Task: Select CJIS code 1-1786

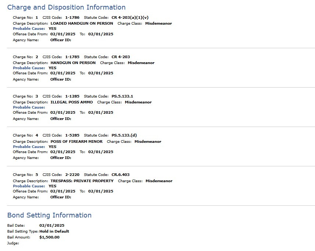Action: click(x=72, y=18)
